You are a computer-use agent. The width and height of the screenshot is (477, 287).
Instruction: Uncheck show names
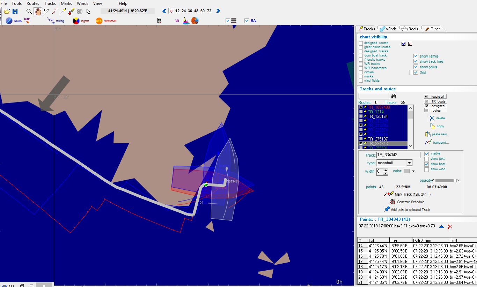point(416,56)
